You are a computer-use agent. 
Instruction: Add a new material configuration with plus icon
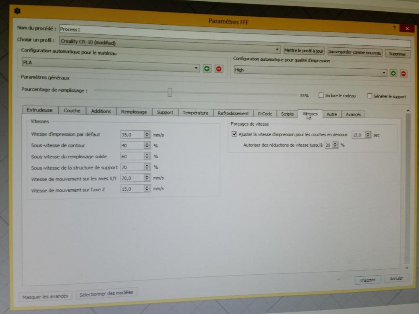(x=207, y=69)
